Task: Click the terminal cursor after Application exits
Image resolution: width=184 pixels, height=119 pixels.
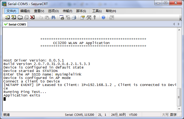Action: [x=5, y=99]
